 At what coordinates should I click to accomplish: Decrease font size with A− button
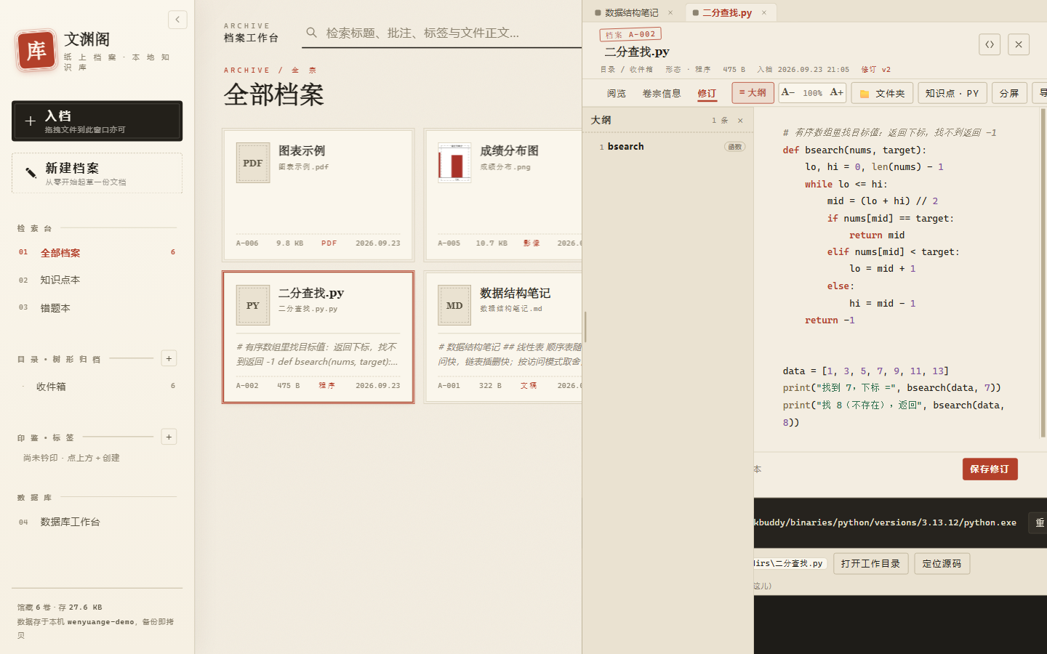788,92
